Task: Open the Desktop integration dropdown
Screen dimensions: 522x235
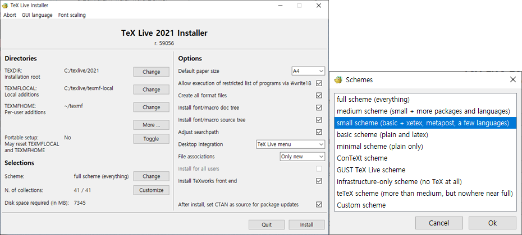Action: [x=290, y=144]
